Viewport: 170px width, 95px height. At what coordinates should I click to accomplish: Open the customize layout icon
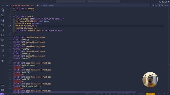(169, 2)
